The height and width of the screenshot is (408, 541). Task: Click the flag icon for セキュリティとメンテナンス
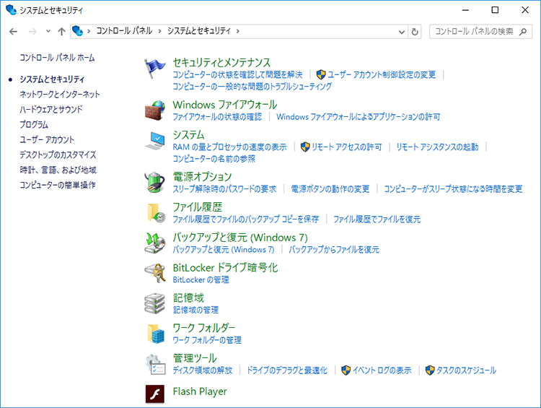coord(156,70)
